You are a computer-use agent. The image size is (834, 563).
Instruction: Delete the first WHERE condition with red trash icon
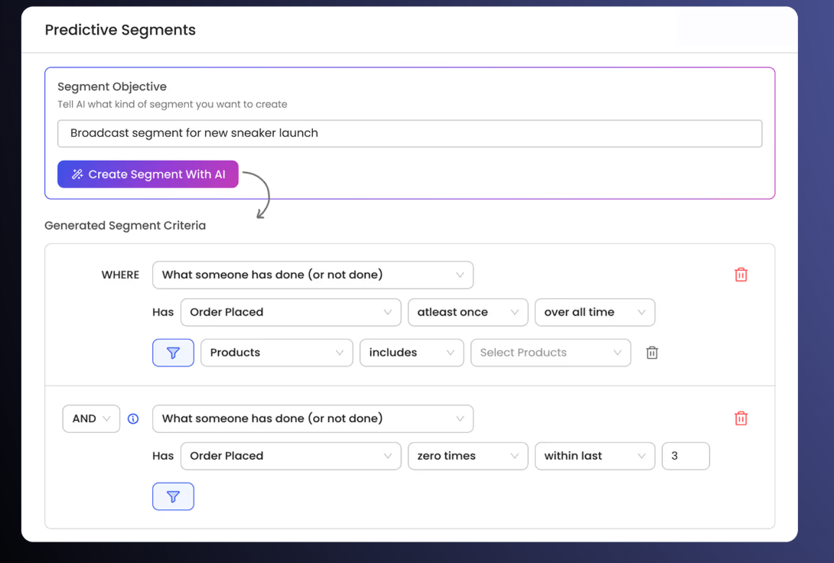[x=741, y=275]
